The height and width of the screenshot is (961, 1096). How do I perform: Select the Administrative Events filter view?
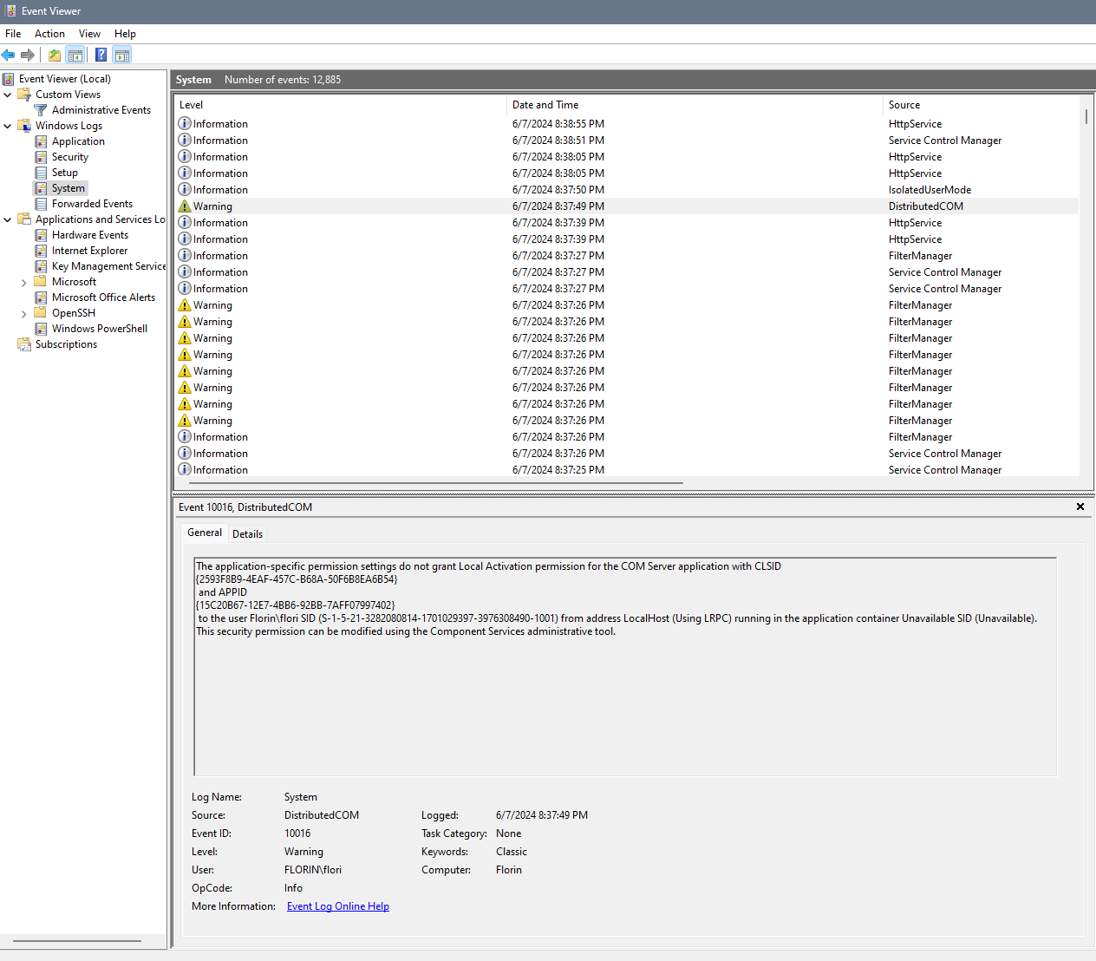coord(101,110)
